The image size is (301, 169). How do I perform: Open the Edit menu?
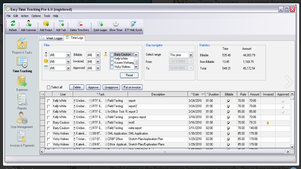coord(16,16)
